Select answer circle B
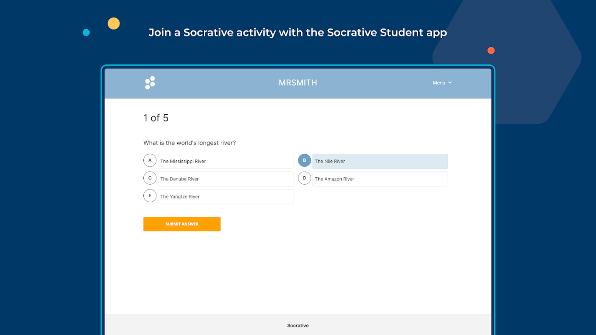This screenshot has width=596, height=335. click(x=304, y=160)
